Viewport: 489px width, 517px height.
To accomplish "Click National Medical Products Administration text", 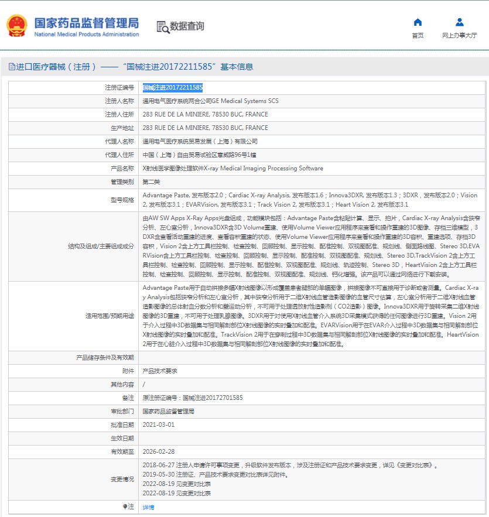I will click(87, 35).
